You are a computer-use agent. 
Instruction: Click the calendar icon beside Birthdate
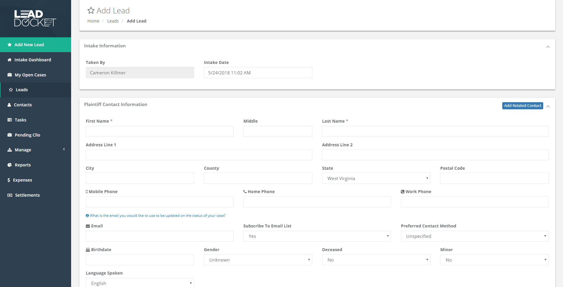point(88,249)
